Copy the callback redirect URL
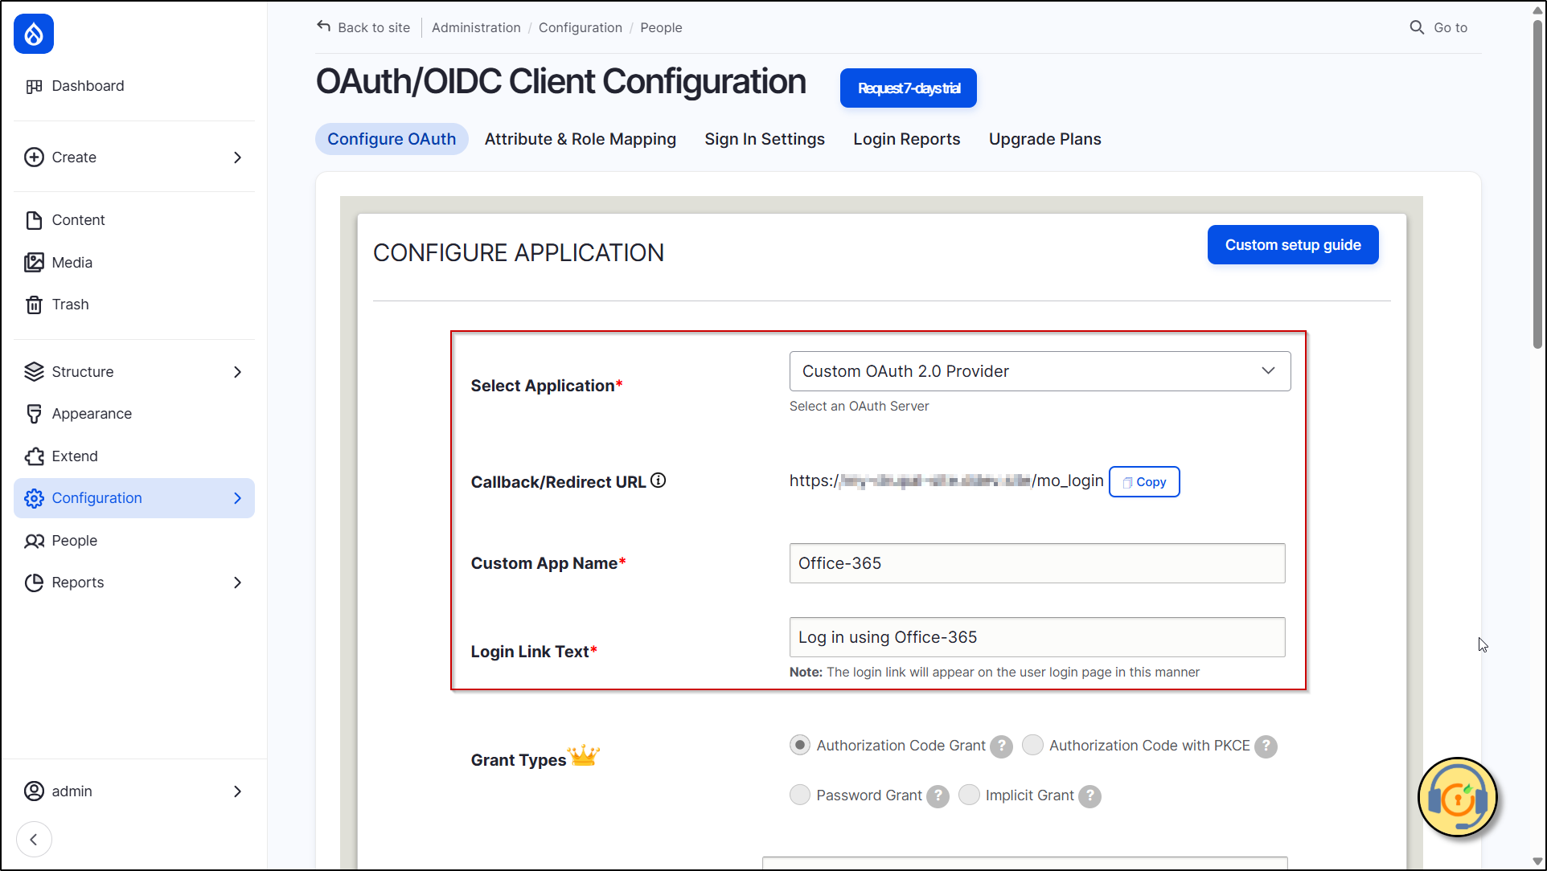The height and width of the screenshot is (871, 1547). pyautogui.click(x=1143, y=482)
